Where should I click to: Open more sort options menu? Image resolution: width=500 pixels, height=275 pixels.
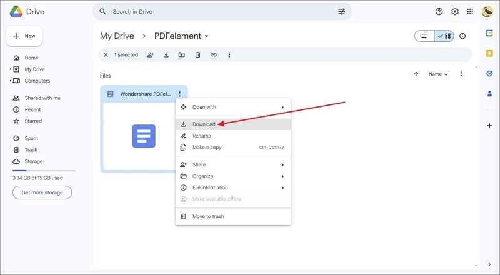point(461,74)
